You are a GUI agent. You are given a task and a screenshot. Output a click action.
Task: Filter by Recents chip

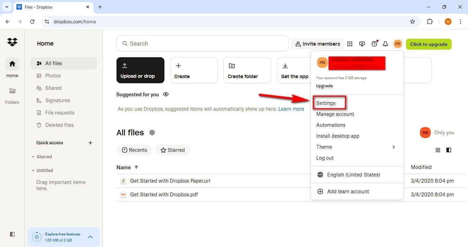(x=134, y=150)
